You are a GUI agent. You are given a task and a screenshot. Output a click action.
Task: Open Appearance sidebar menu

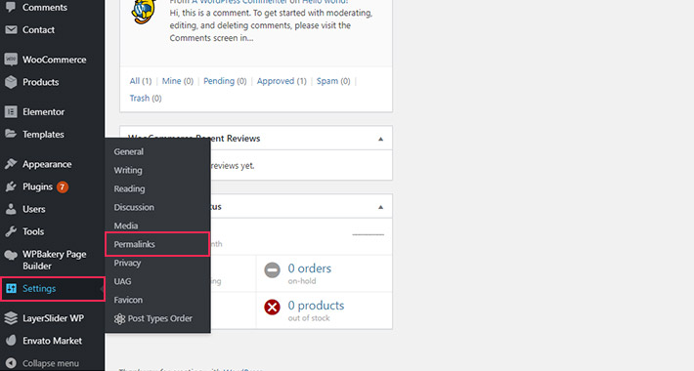(x=47, y=164)
